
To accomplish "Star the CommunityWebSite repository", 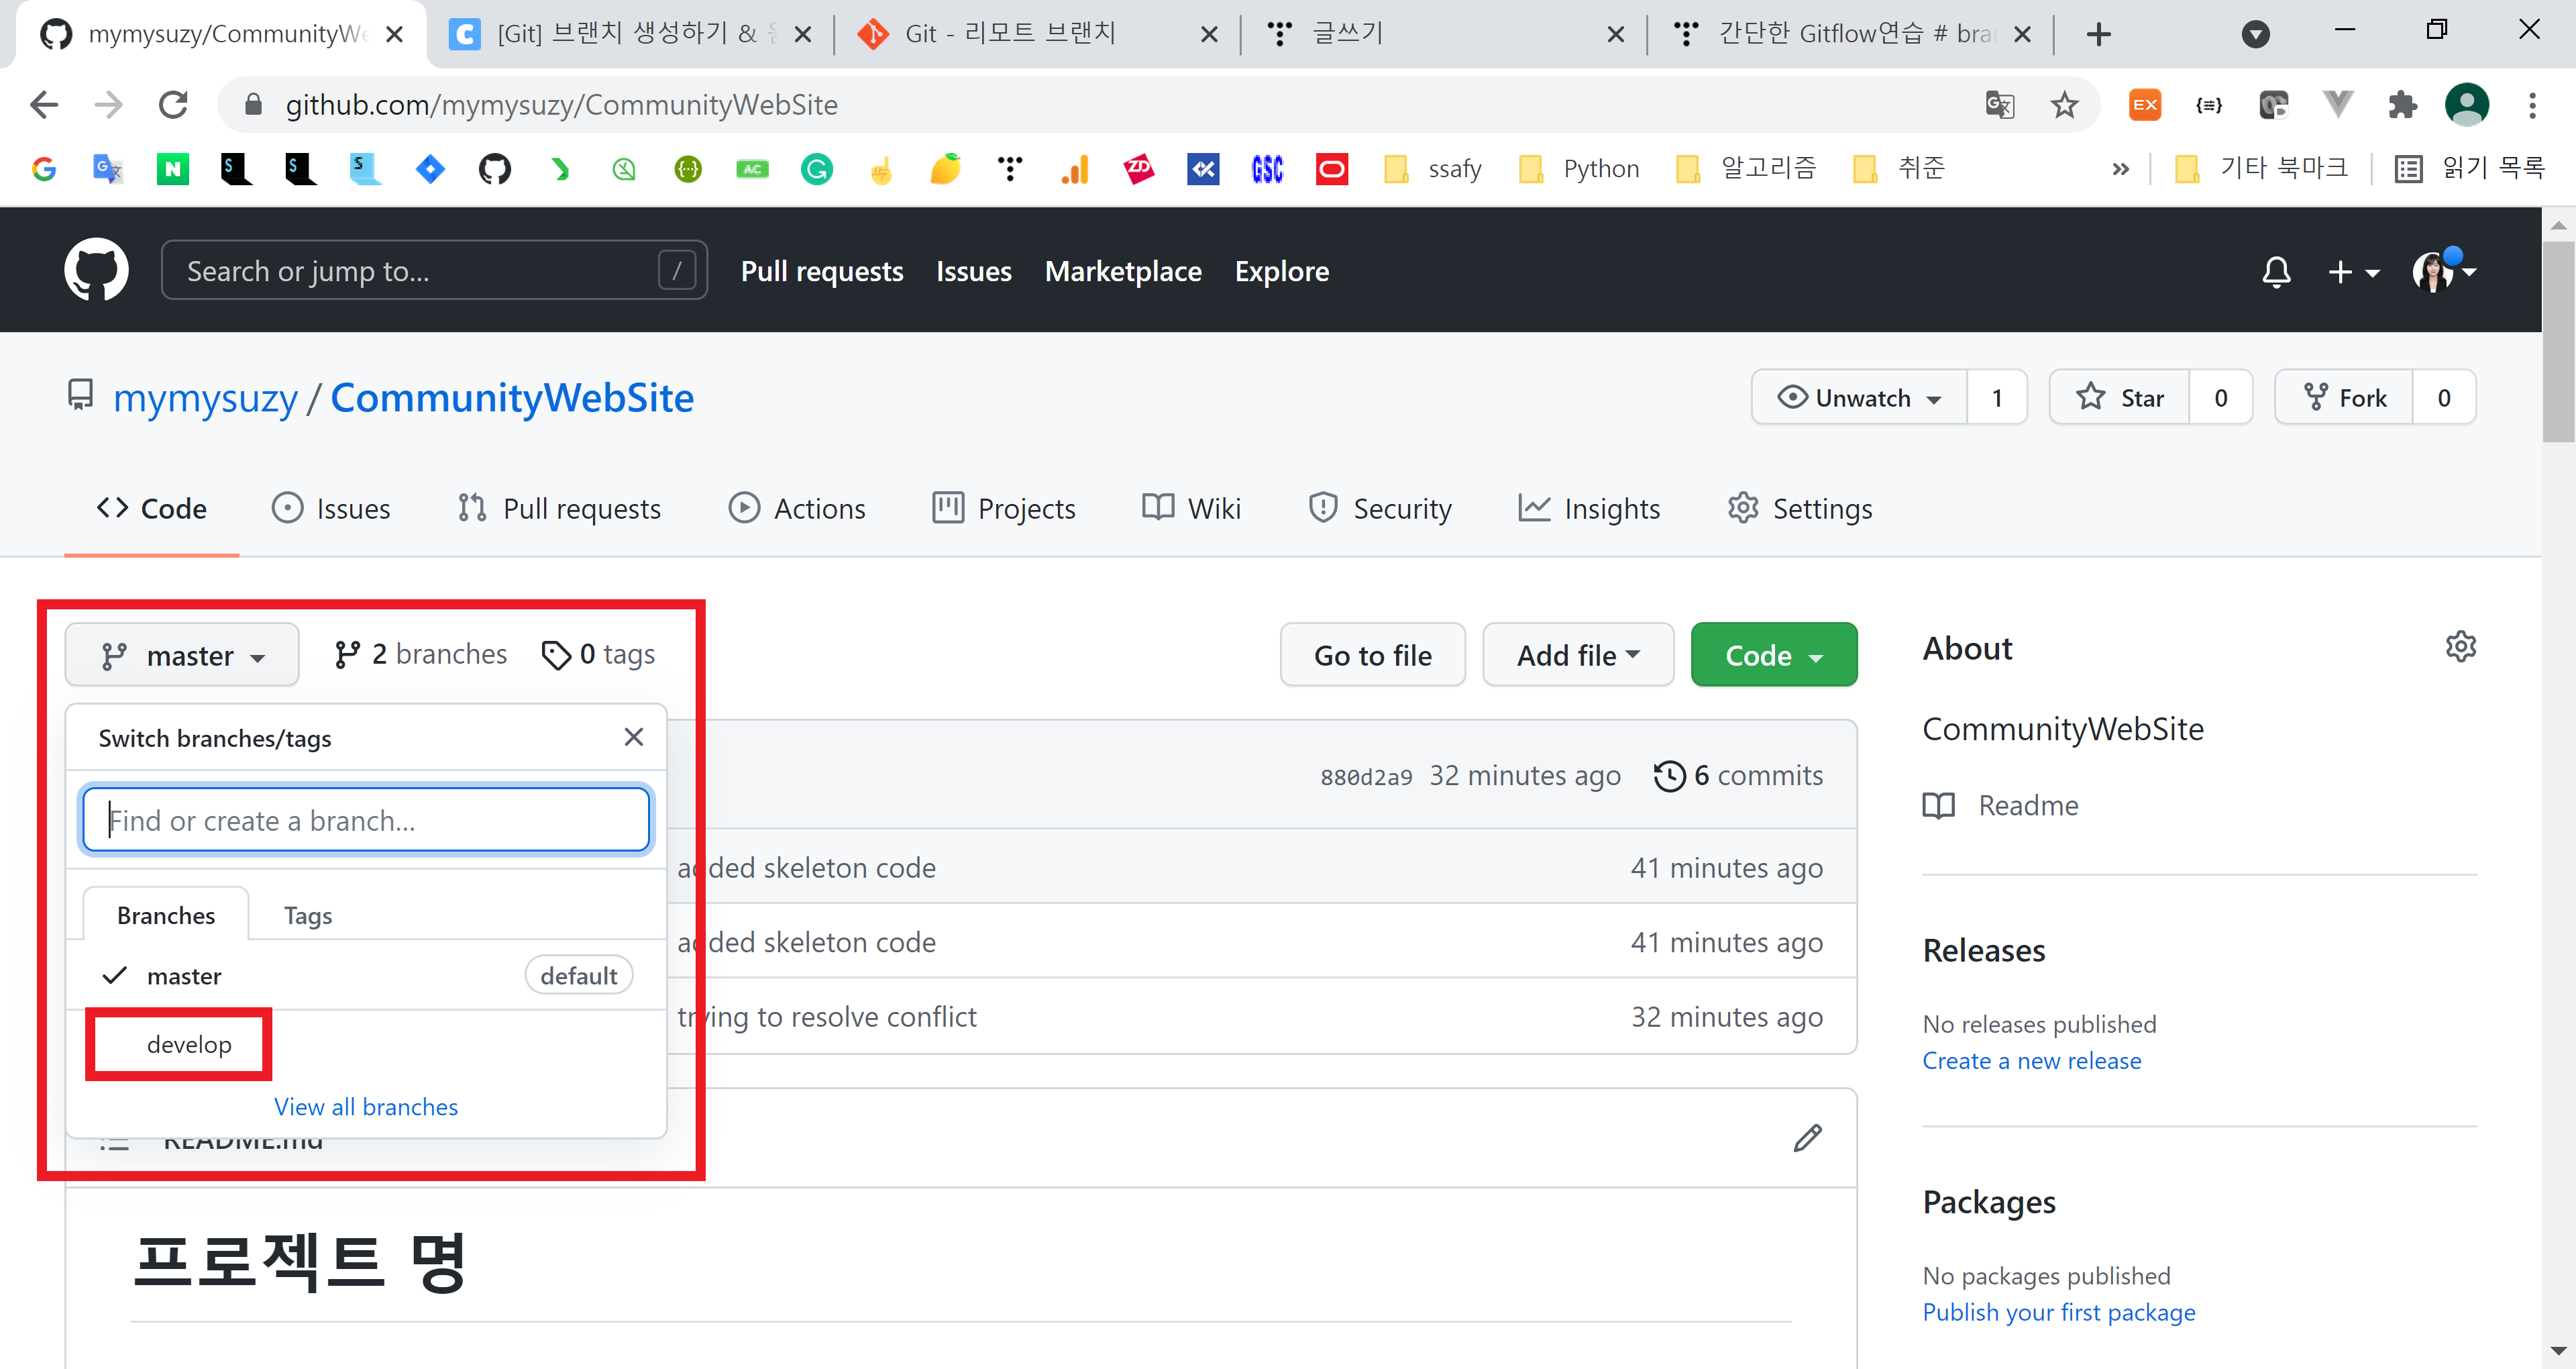I will coord(2120,399).
